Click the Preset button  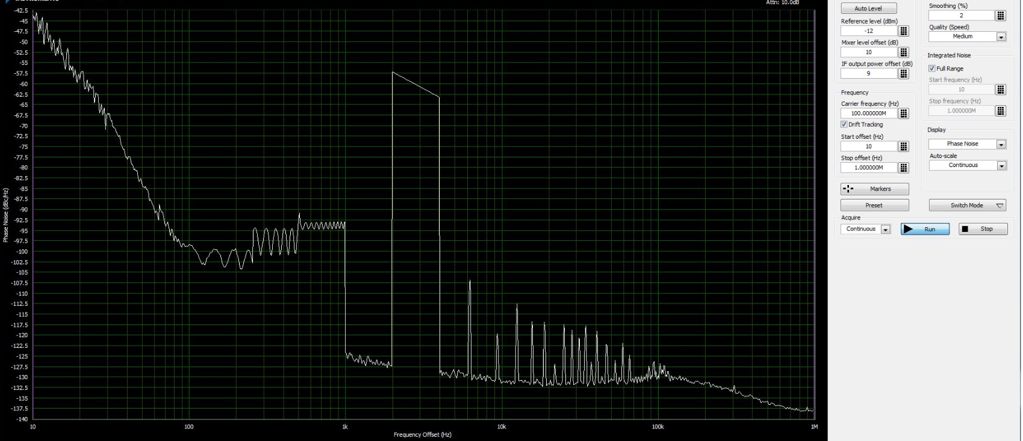click(874, 205)
